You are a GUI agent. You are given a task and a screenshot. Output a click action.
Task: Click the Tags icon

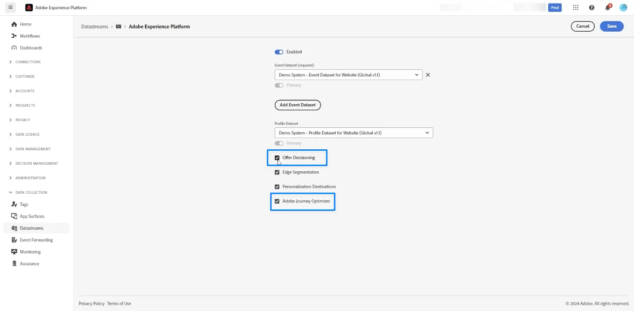(14, 204)
